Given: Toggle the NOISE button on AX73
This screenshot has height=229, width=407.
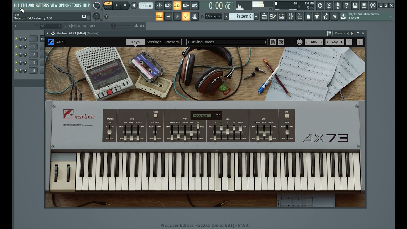Looking at the screenshot, I should coord(155,116).
